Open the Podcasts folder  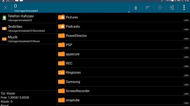tap(123, 26)
